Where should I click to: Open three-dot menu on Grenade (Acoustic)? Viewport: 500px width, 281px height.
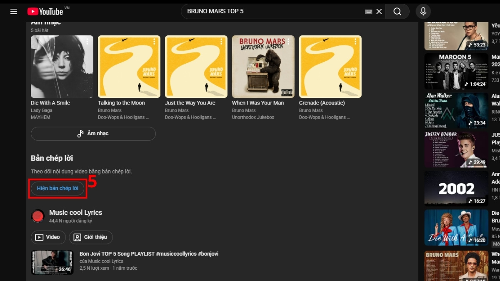click(355, 42)
